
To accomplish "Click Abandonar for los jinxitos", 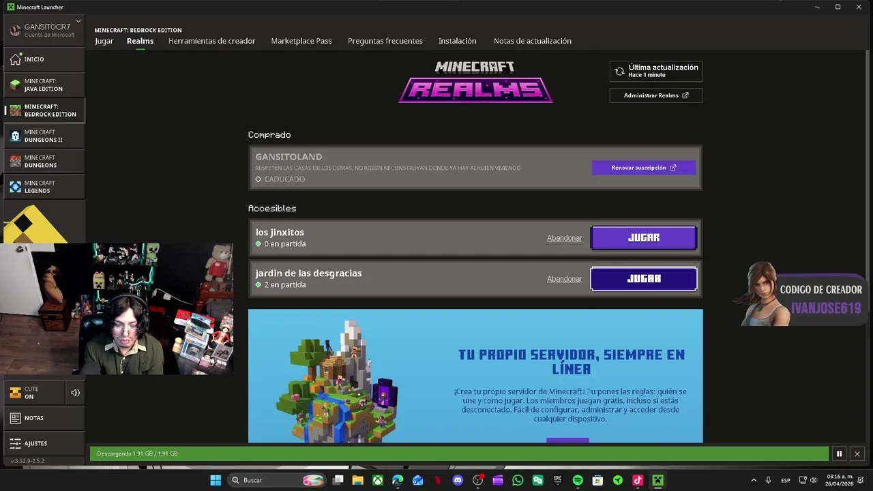I will (x=564, y=238).
